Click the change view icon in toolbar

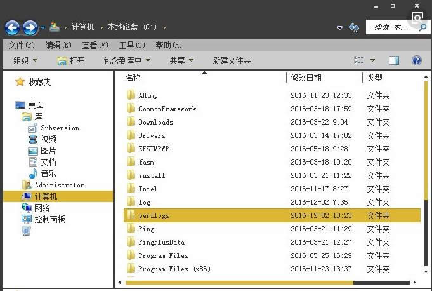pos(359,60)
